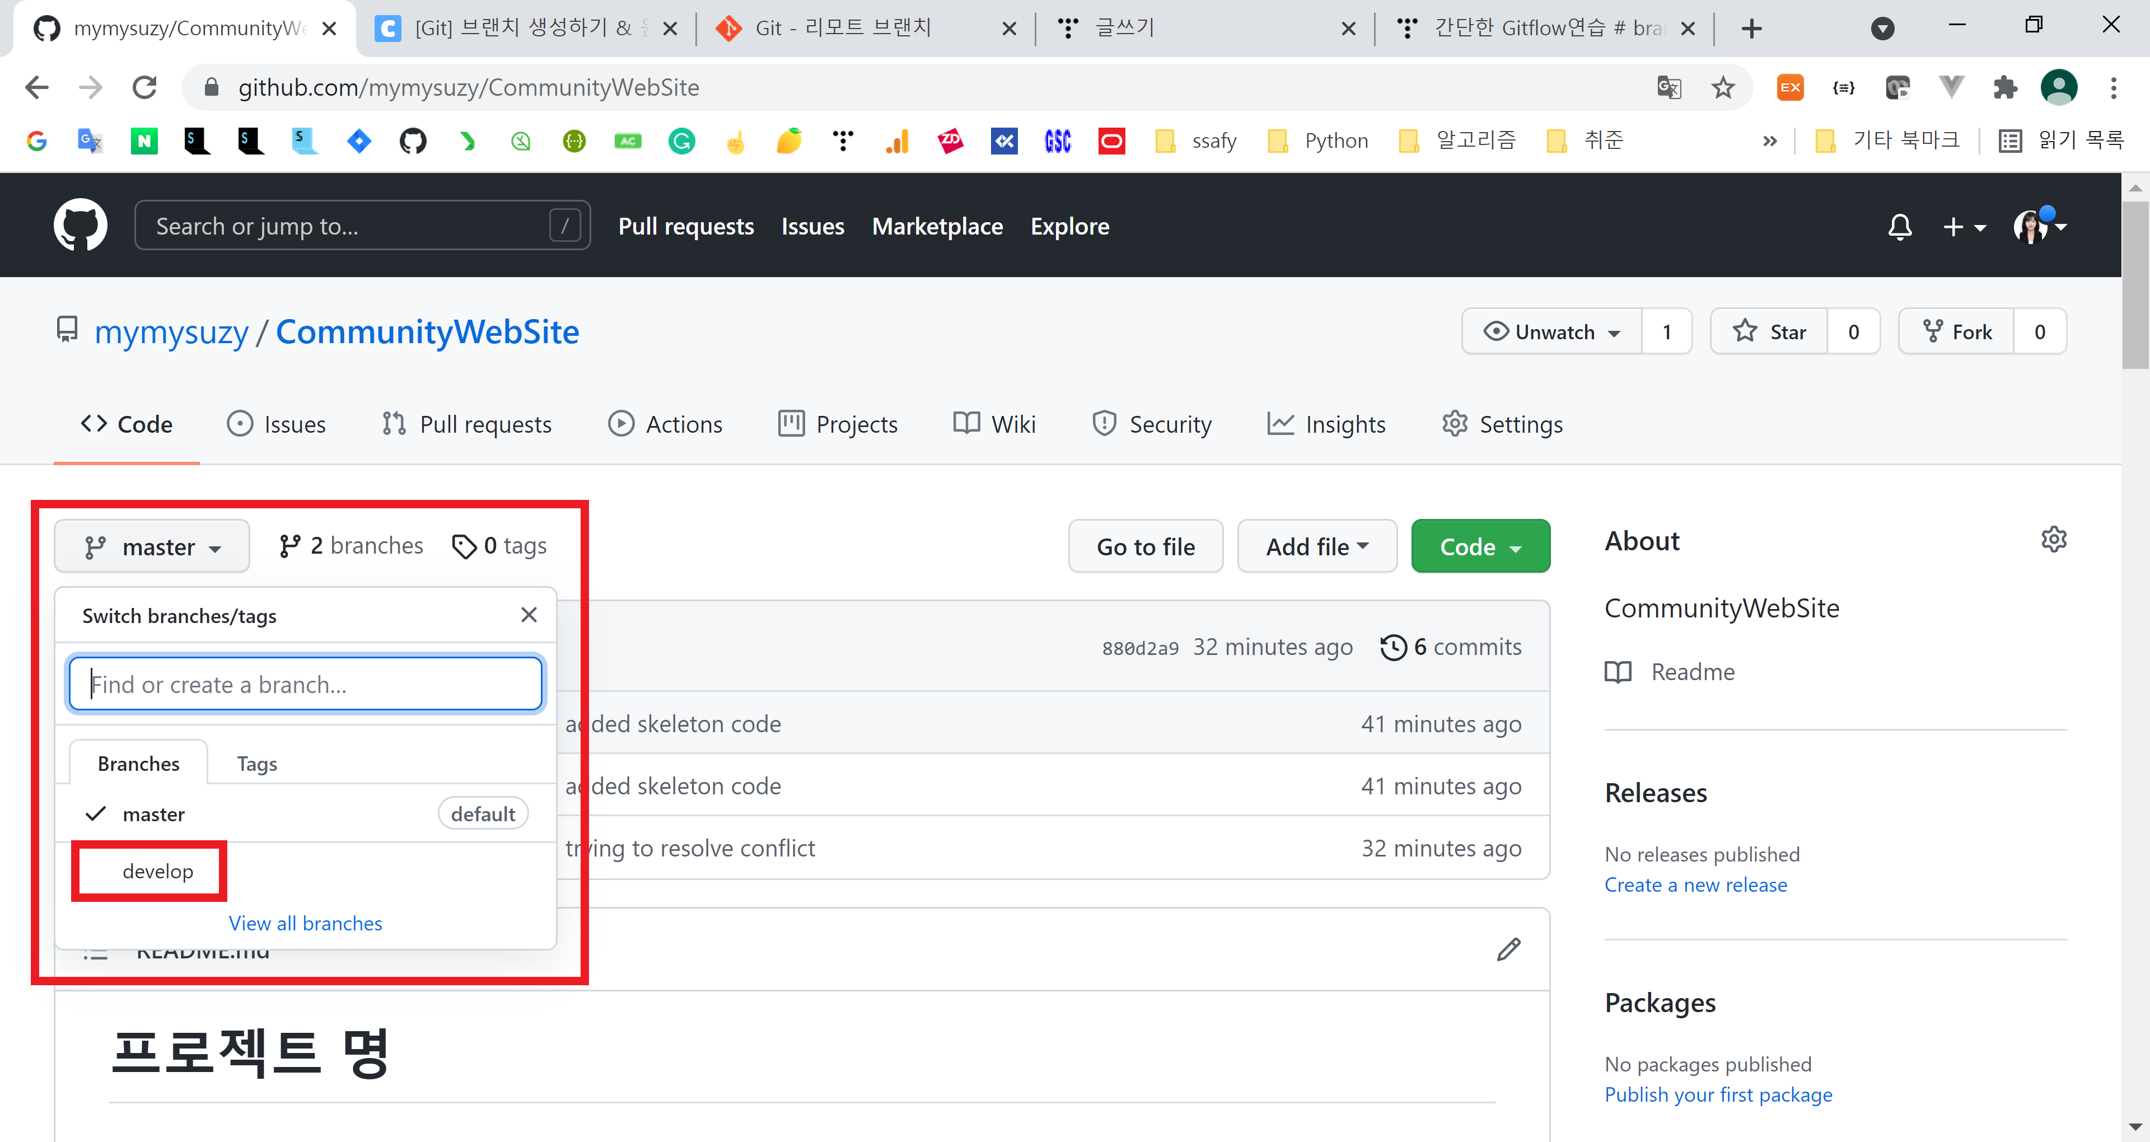Open the Chrome extensions puzzle icon
2150x1142 pixels.
[2004, 88]
